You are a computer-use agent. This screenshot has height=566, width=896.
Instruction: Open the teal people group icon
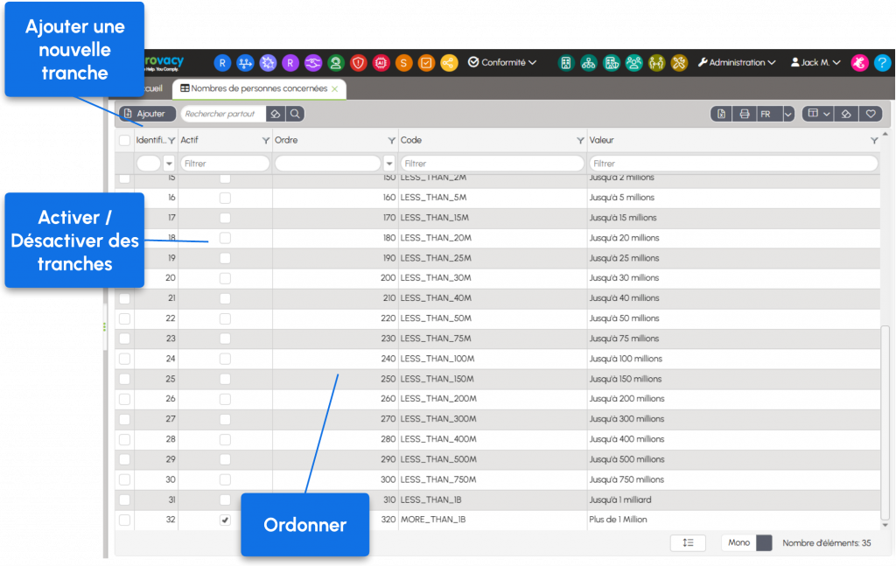click(x=633, y=63)
